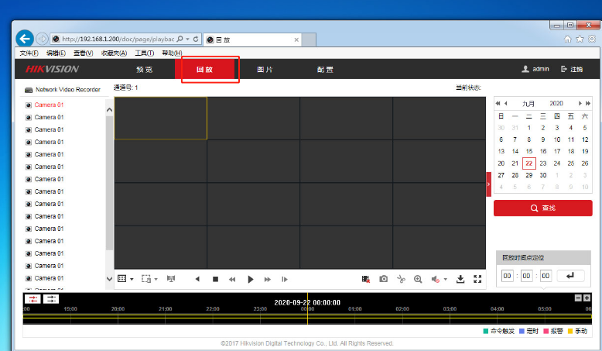Click the reverse play arrow

point(197,279)
